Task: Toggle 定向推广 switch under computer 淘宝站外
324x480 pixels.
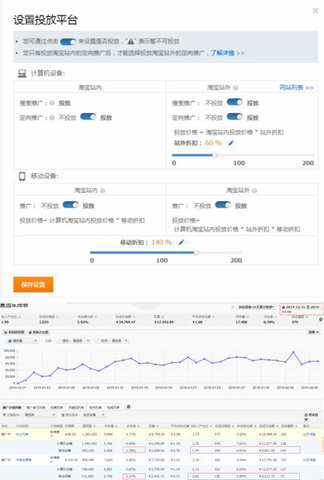Action: [235, 117]
